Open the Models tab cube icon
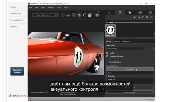Image resolution: width=182 pixels, height=102 pixels. pos(110,12)
